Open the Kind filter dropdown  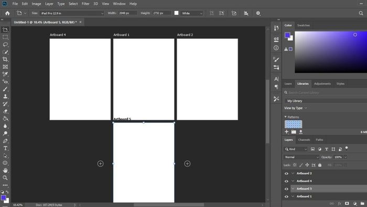[296, 149]
